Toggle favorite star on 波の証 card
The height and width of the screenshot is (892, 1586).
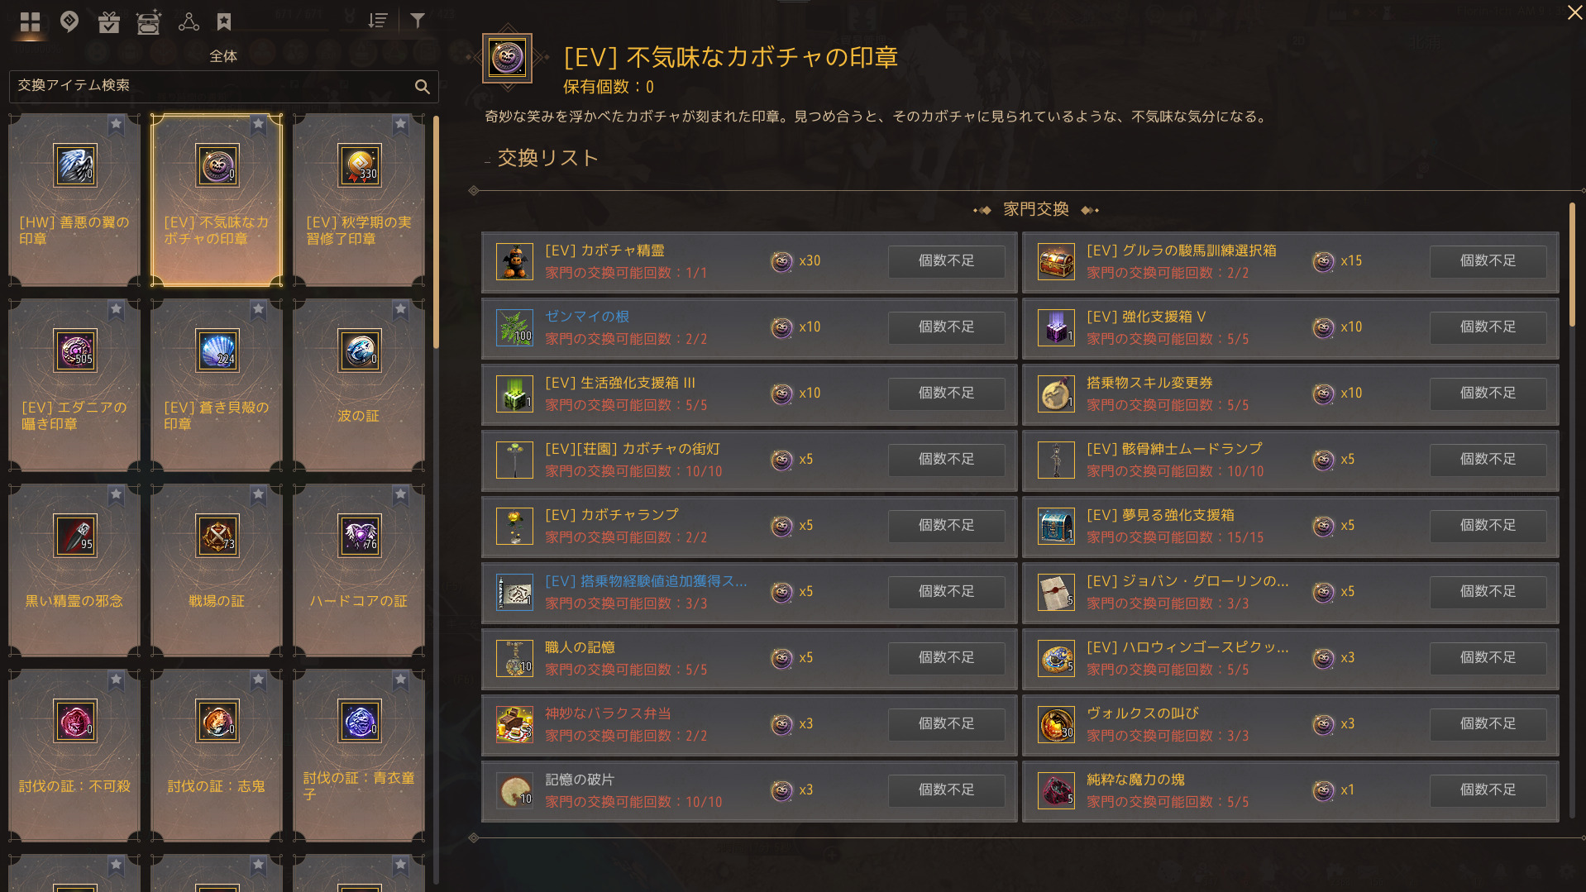click(x=400, y=309)
